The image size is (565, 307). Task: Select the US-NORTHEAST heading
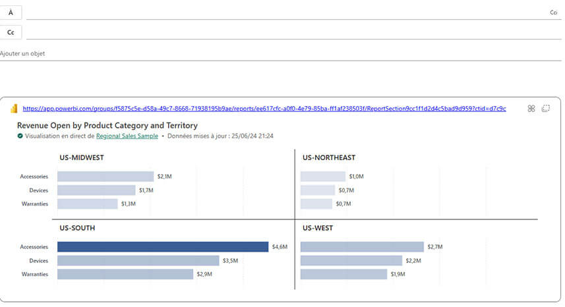329,157
